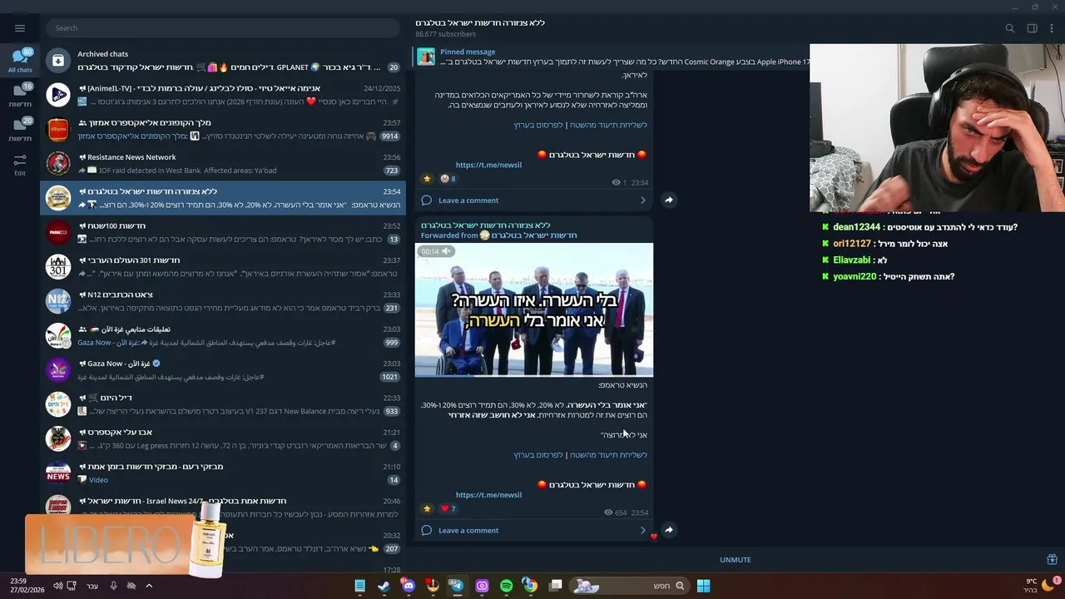The image size is (1065, 599).
Task: Open מלך הקופונים אליאקספרס אמזון chat
Action: click(x=223, y=129)
